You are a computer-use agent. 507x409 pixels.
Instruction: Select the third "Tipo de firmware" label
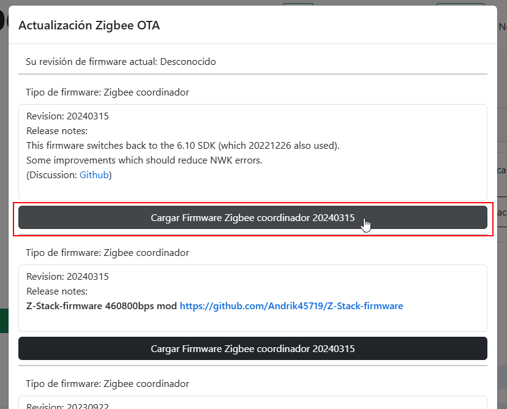point(107,383)
